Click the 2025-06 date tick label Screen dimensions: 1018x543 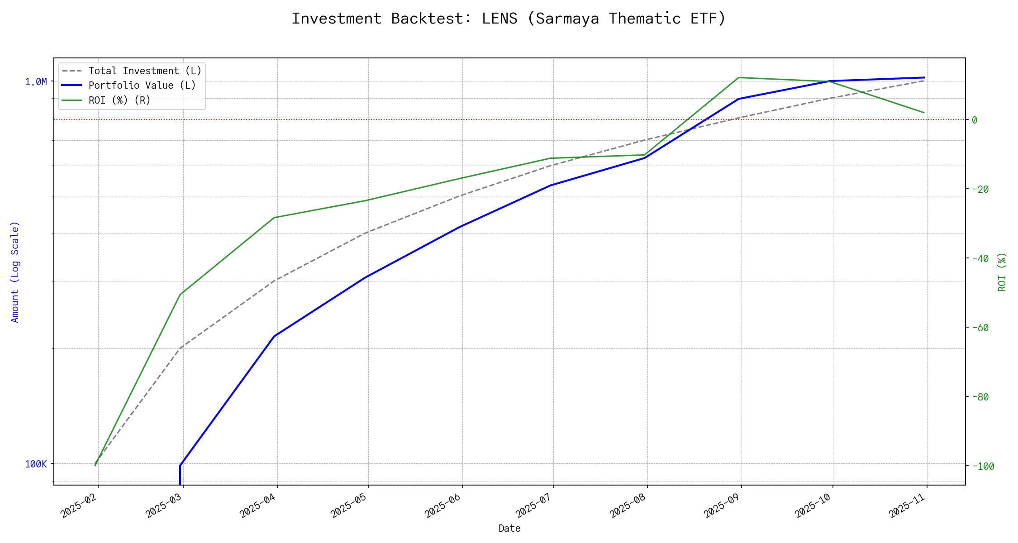pos(443,506)
